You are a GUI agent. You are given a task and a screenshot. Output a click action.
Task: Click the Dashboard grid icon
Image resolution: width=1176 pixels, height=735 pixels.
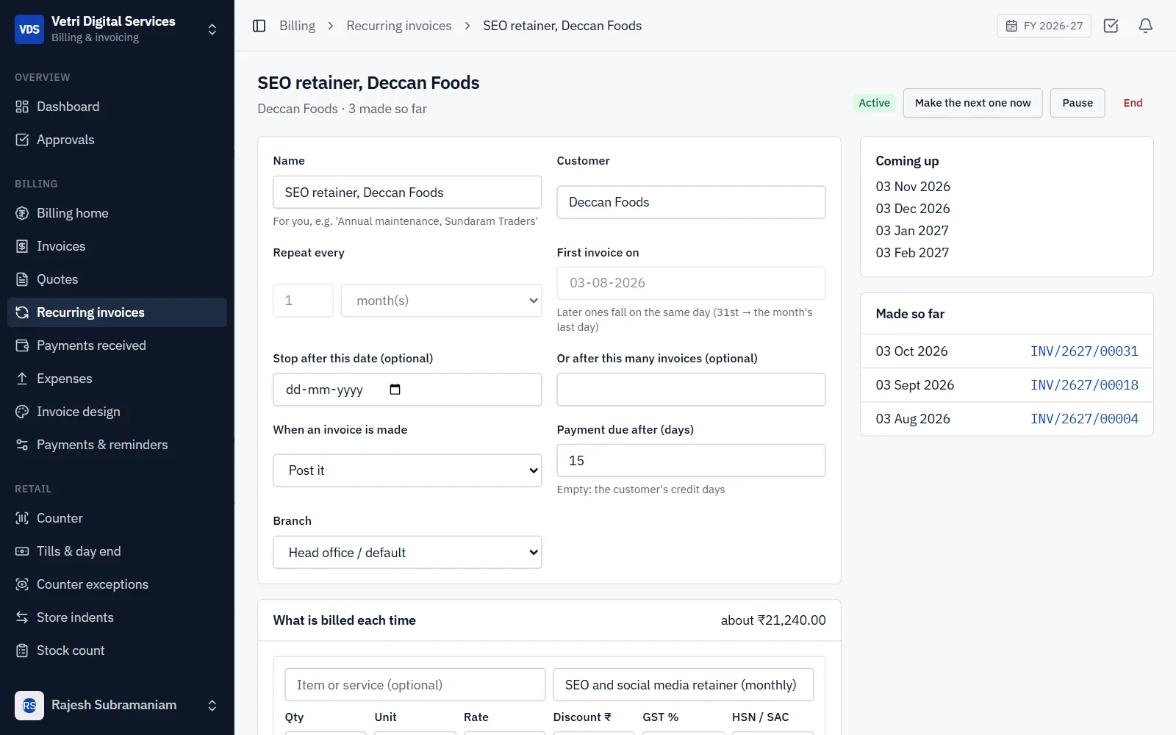coord(22,107)
